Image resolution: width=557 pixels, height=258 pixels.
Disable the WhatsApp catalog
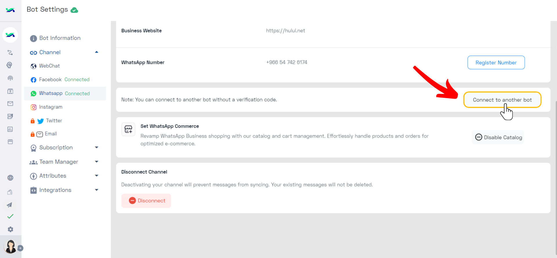498,137
